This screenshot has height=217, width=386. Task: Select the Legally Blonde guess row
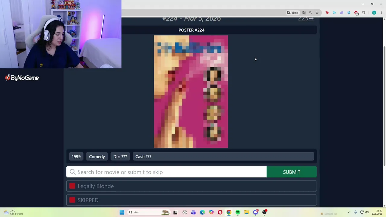[x=191, y=186]
